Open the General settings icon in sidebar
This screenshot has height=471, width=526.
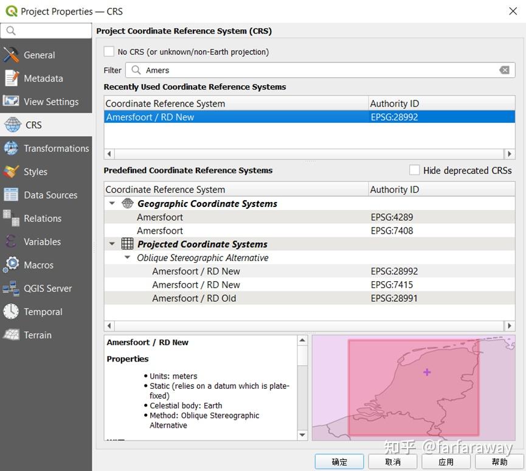(x=12, y=55)
